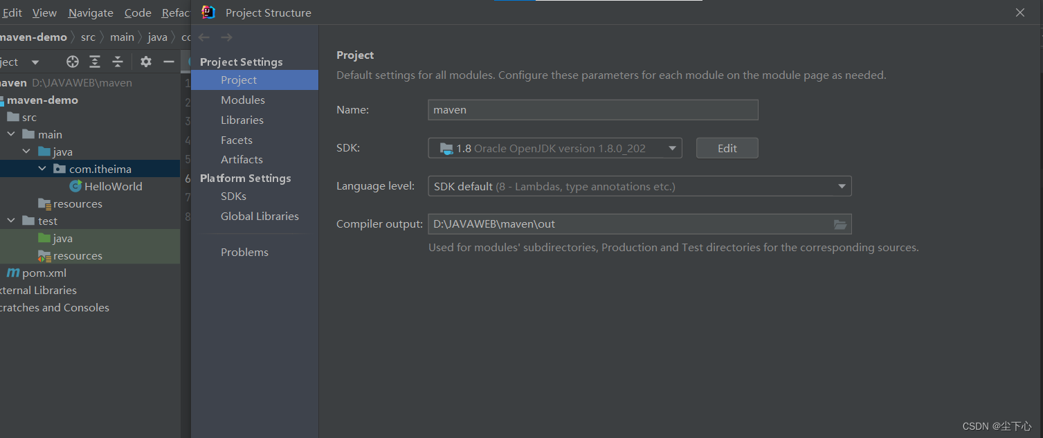Collapse the com.itheima package chevron
Screen dimensions: 1043x438
click(x=42, y=169)
